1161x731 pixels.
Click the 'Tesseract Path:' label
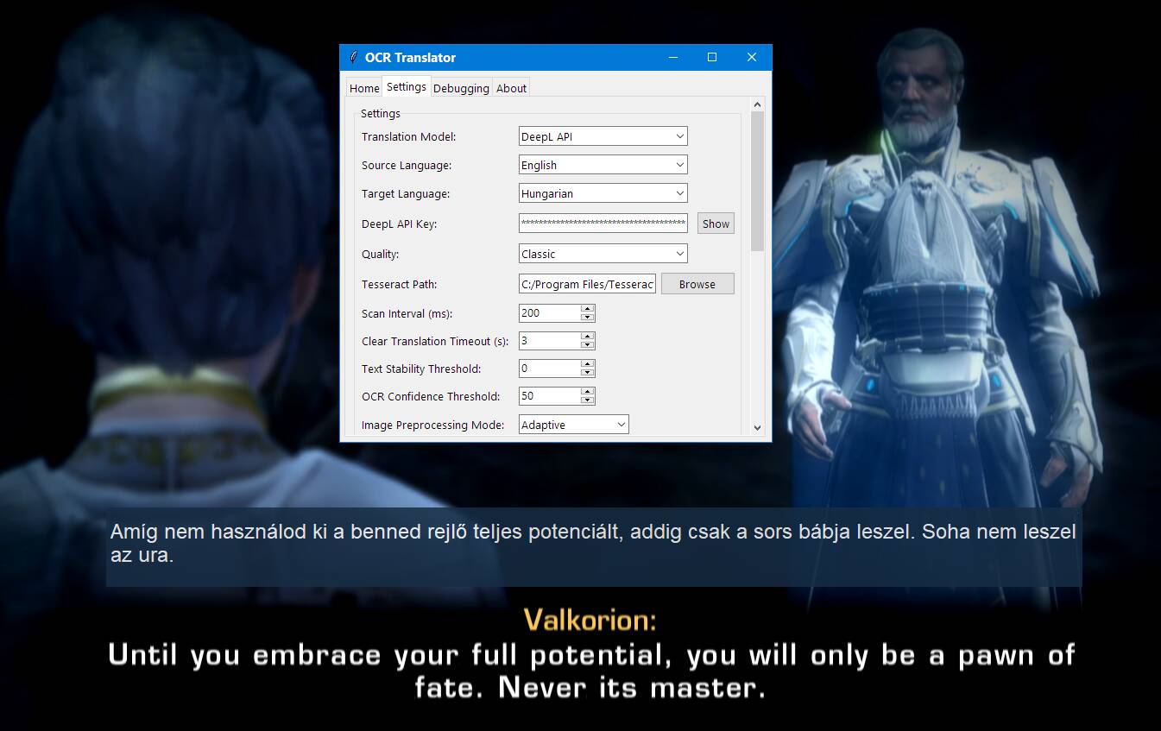400,284
